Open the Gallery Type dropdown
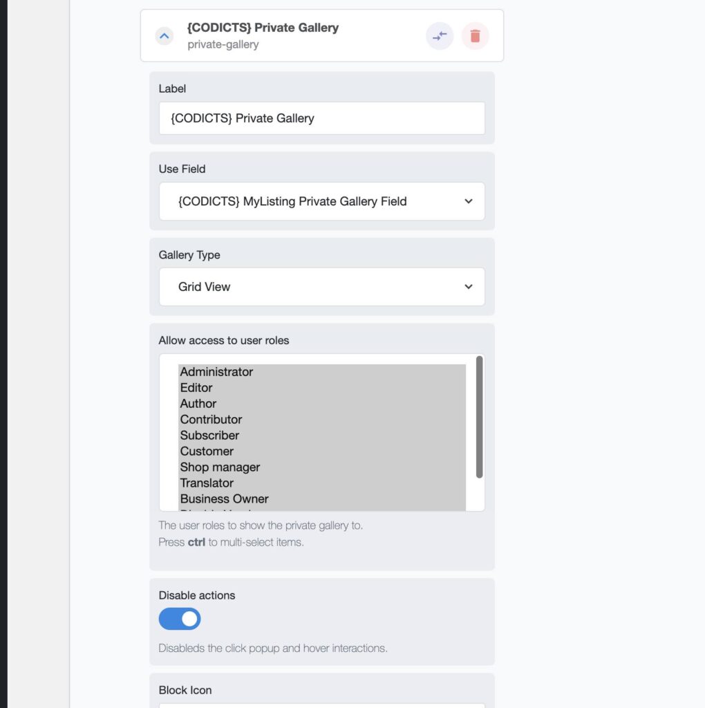The height and width of the screenshot is (708, 705). (x=322, y=287)
